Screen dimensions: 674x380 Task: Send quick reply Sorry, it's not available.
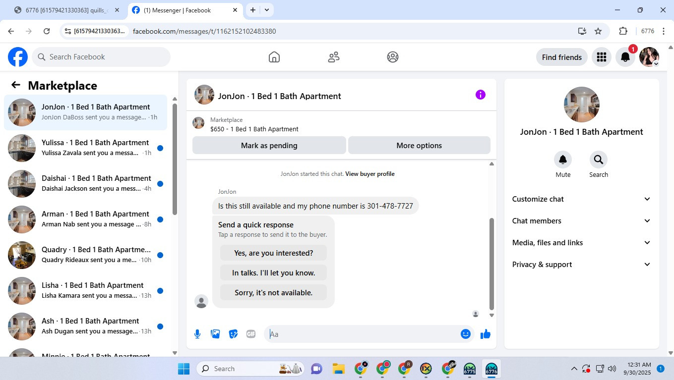[x=274, y=293]
